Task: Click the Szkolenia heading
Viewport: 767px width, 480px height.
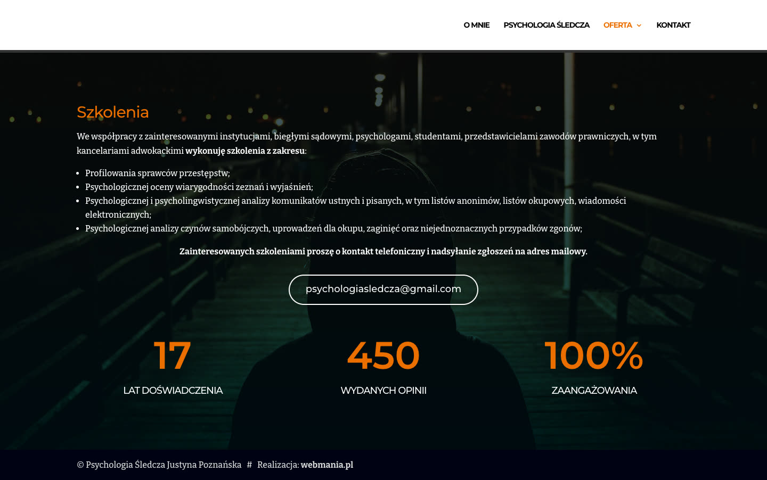Action: [x=113, y=112]
